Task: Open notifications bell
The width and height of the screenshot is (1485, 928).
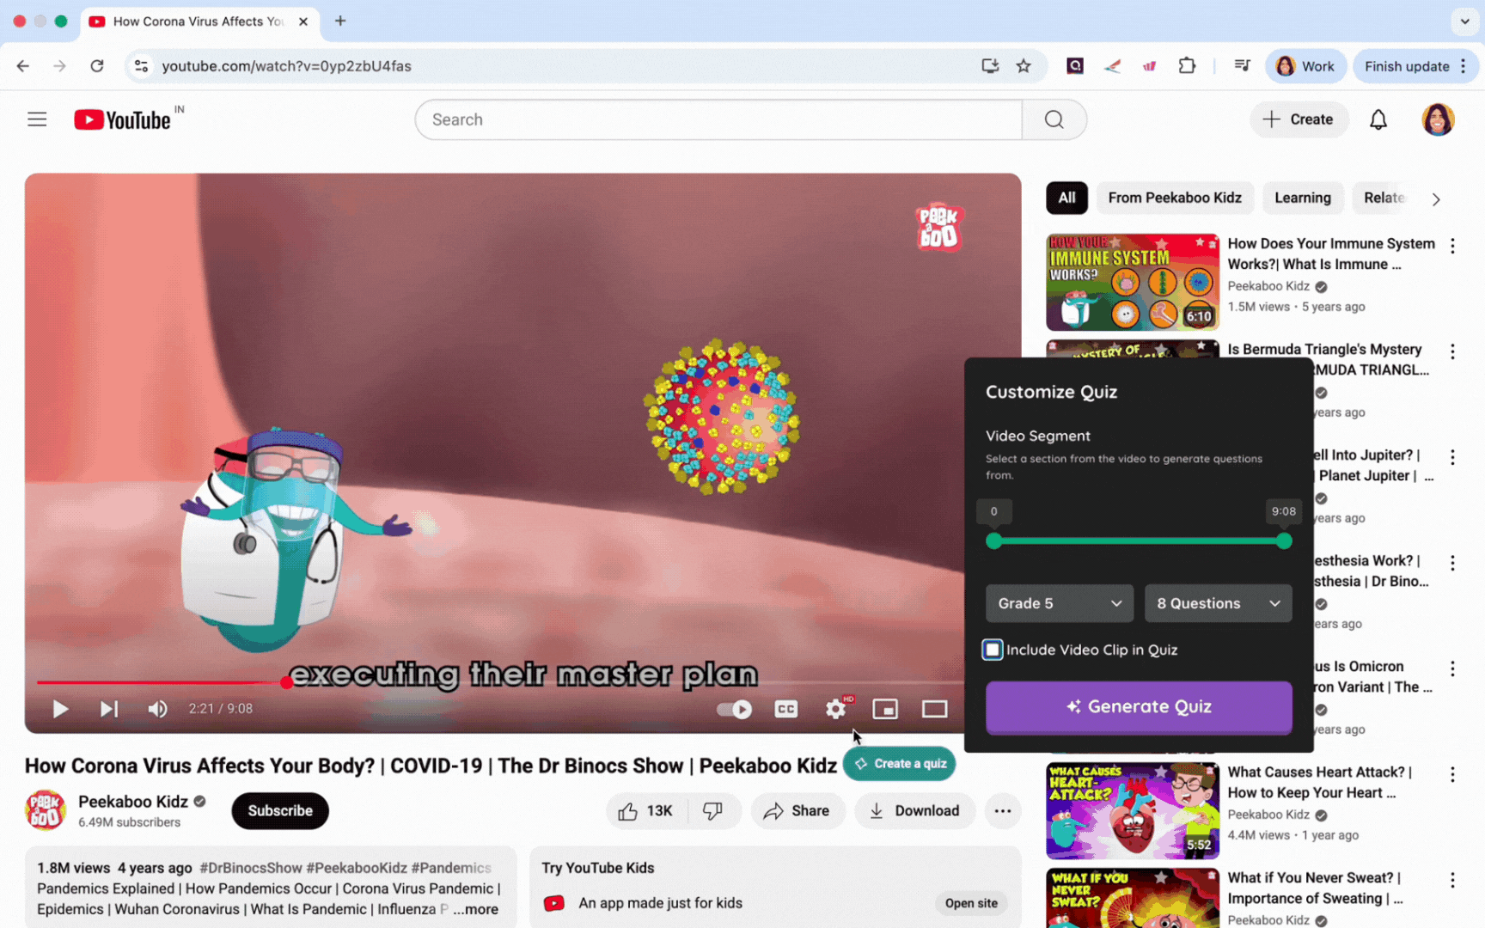Action: click(x=1378, y=119)
